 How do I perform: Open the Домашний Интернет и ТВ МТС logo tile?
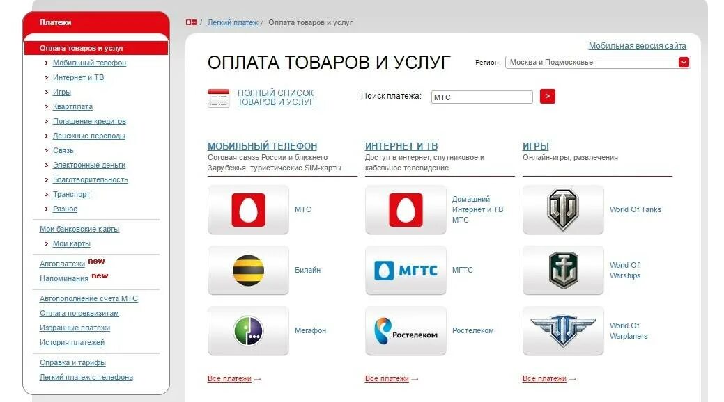pos(406,210)
